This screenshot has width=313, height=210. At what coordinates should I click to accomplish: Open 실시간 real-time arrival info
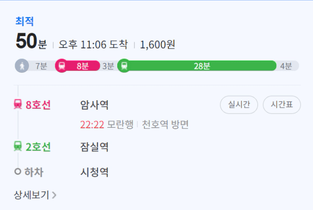coord(239,105)
